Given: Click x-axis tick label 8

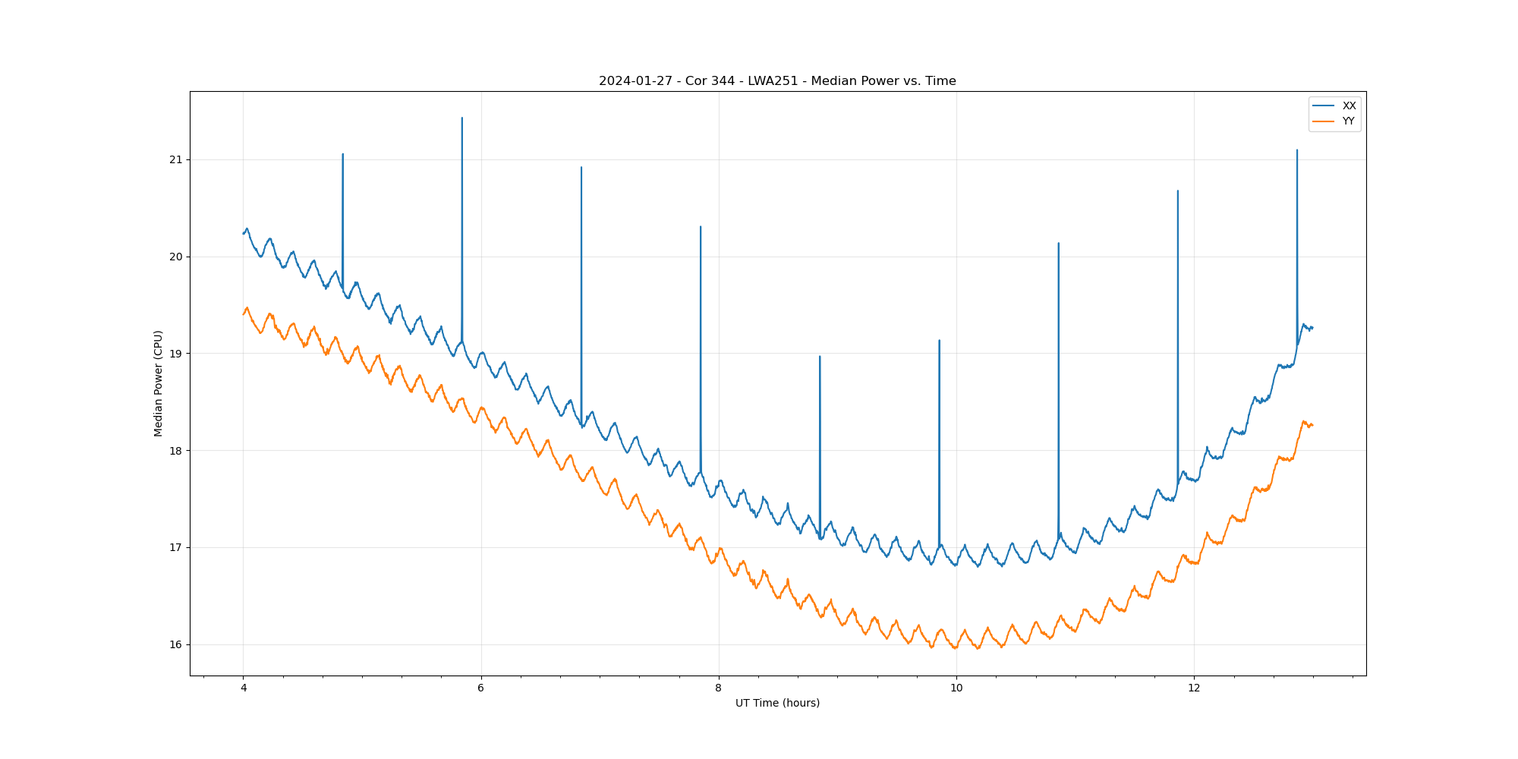Looking at the screenshot, I should tap(719, 688).
